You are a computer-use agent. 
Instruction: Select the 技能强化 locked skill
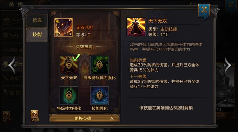99,96
